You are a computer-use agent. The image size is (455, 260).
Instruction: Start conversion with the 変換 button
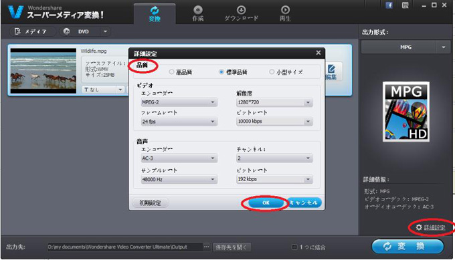pos(407,247)
